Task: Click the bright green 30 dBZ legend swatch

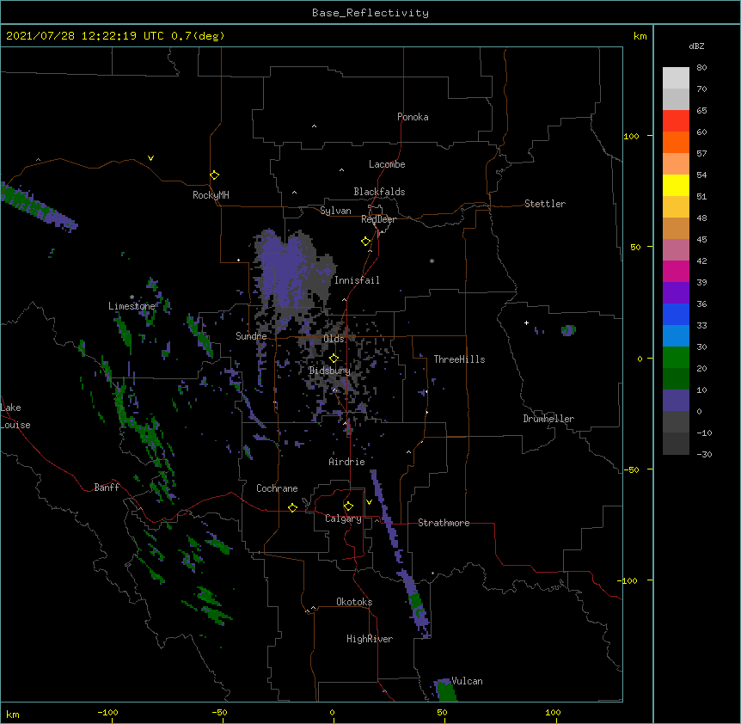Action: point(676,358)
